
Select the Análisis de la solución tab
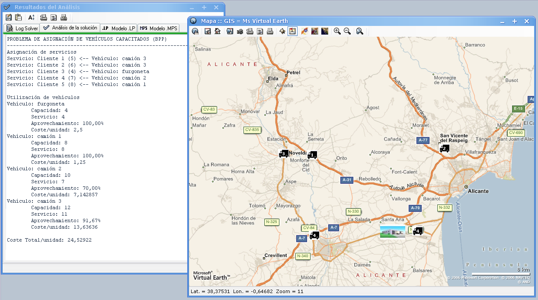point(70,28)
